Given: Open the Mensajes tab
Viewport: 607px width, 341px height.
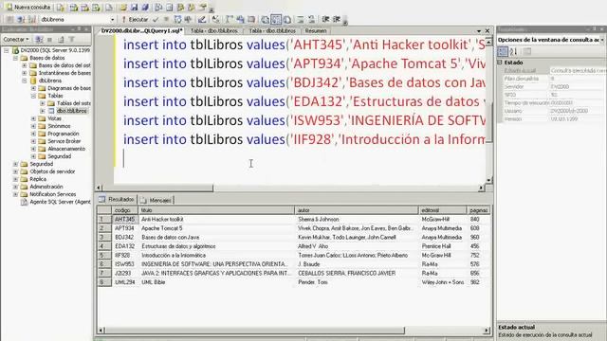Looking at the screenshot, I should click(x=156, y=200).
